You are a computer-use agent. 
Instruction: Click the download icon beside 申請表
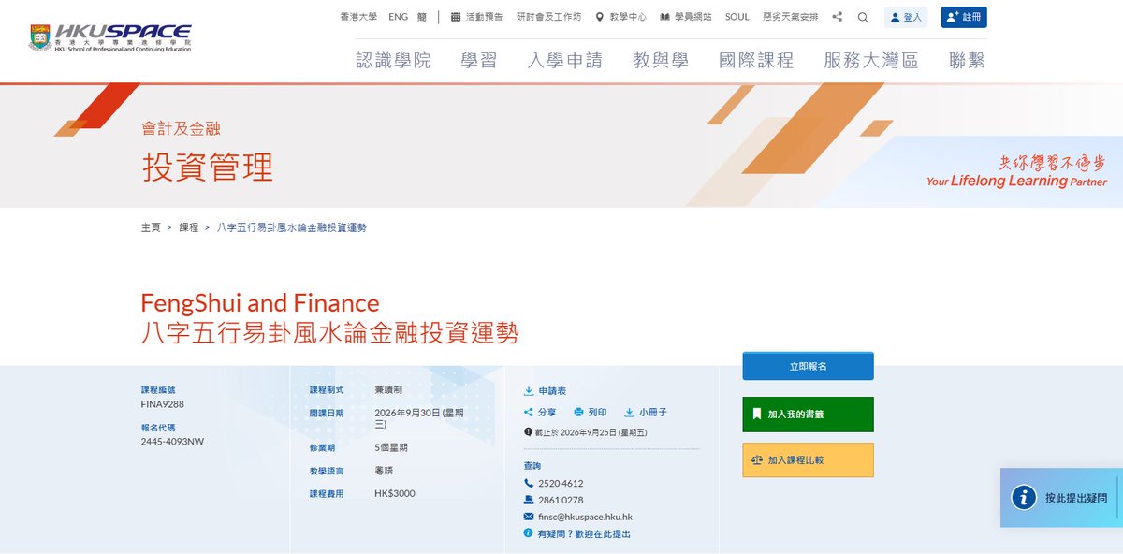(x=529, y=390)
